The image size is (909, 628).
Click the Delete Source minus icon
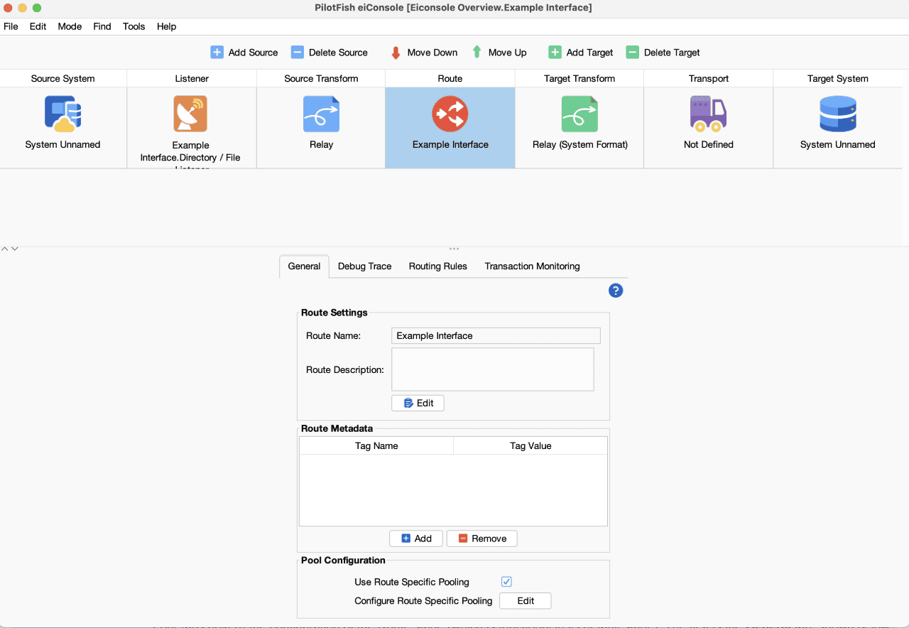pos(298,53)
